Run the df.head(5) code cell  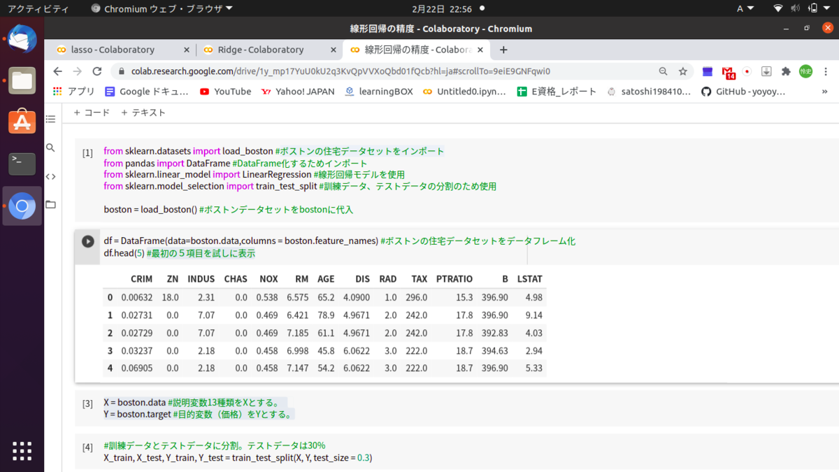[x=87, y=241]
